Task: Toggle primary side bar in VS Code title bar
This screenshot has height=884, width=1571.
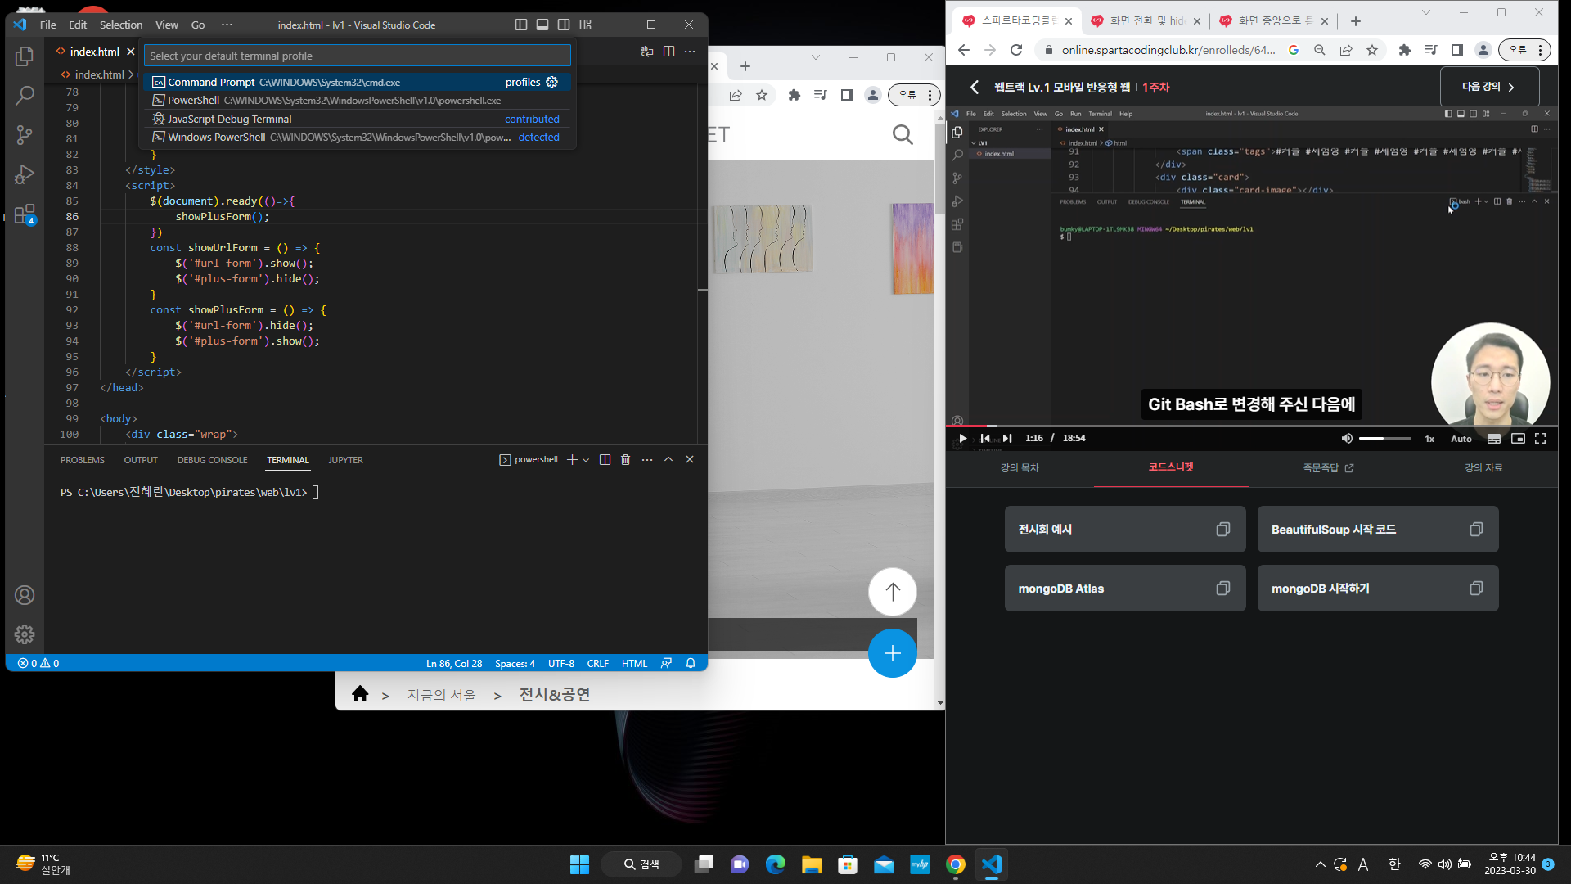Action: pyautogui.click(x=521, y=25)
